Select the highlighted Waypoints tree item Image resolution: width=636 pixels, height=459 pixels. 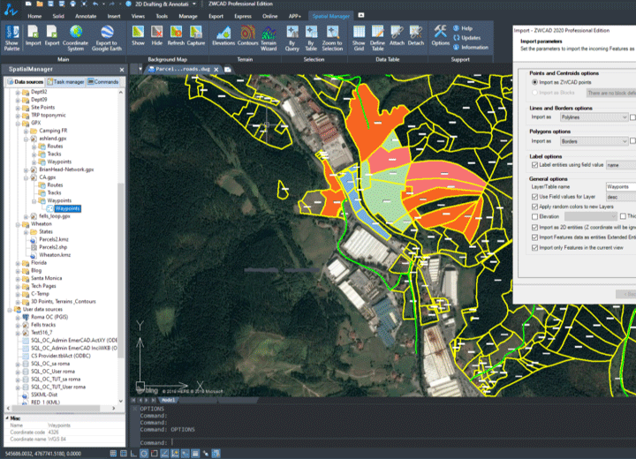[67, 208]
